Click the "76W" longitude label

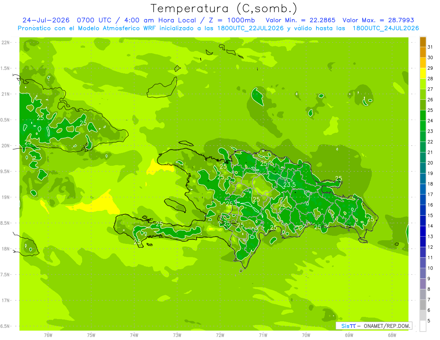tap(48, 335)
